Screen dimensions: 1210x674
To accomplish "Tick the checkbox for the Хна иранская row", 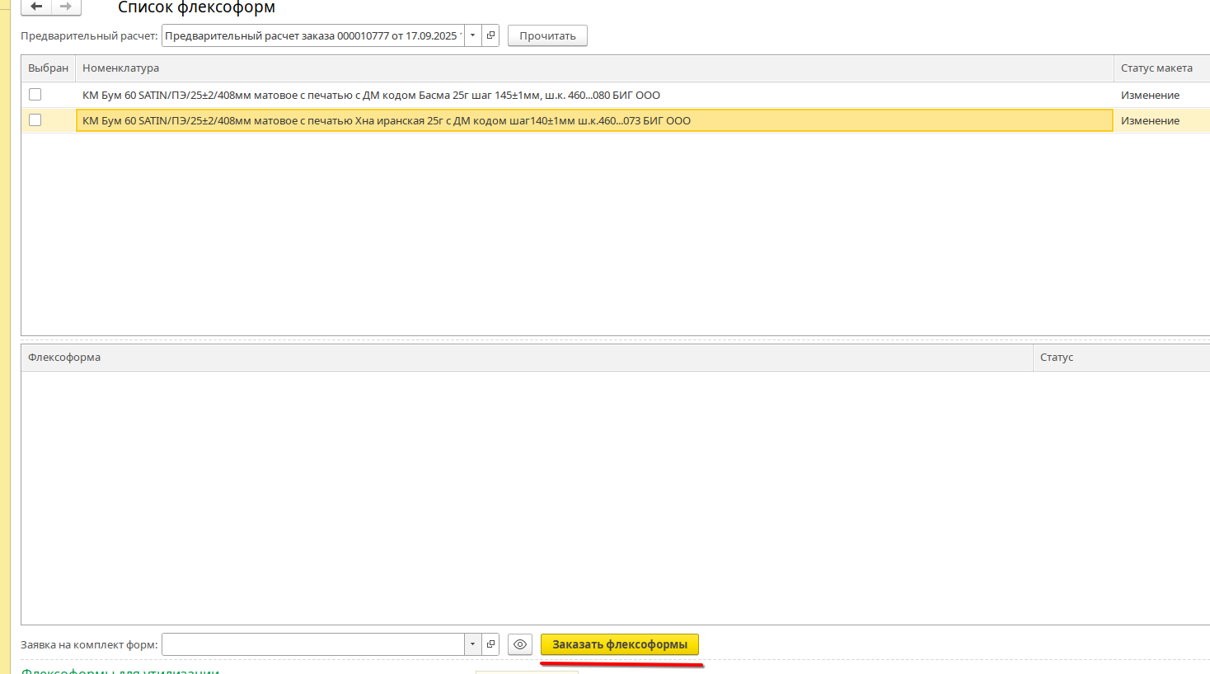I will tap(35, 120).
